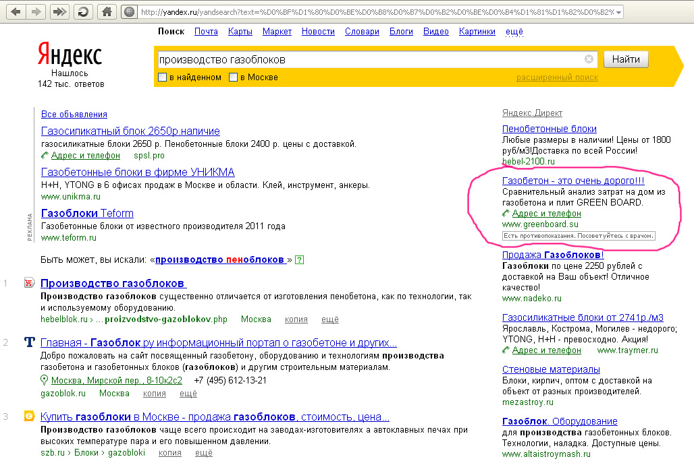Go forward with the single forward arrow

point(36,12)
